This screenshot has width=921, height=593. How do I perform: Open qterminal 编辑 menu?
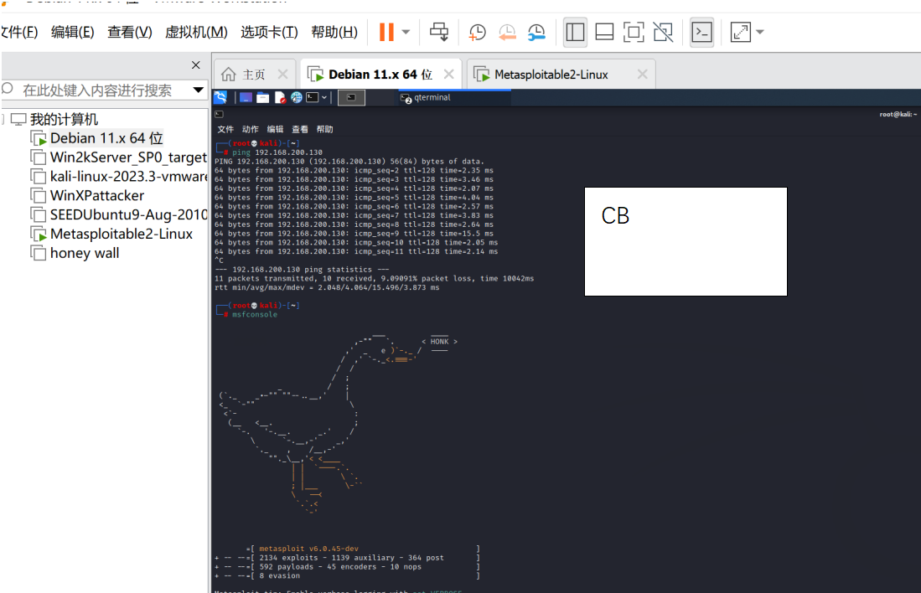pos(275,129)
